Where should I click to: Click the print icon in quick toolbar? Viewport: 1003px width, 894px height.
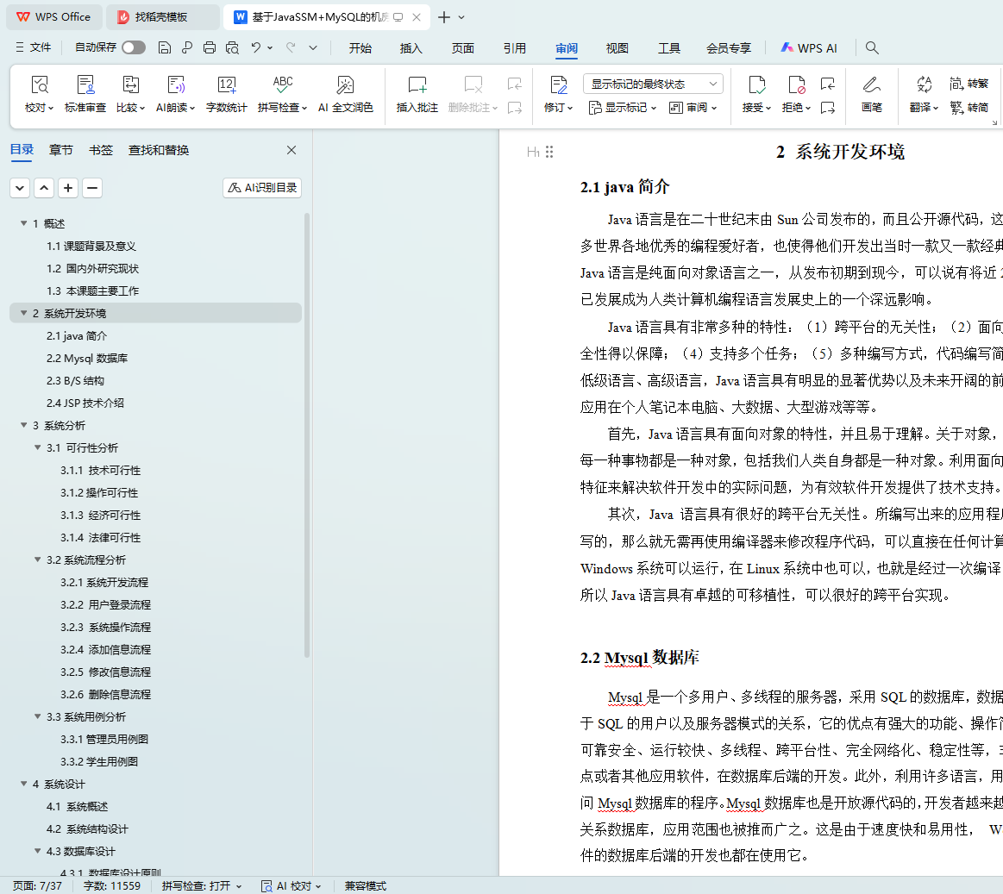tap(210, 48)
